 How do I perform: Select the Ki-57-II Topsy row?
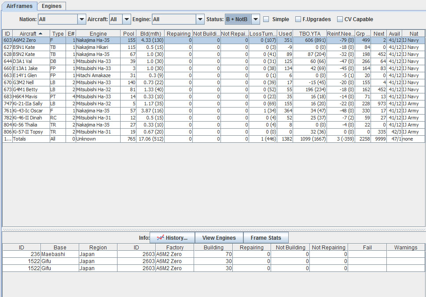coord(214,132)
